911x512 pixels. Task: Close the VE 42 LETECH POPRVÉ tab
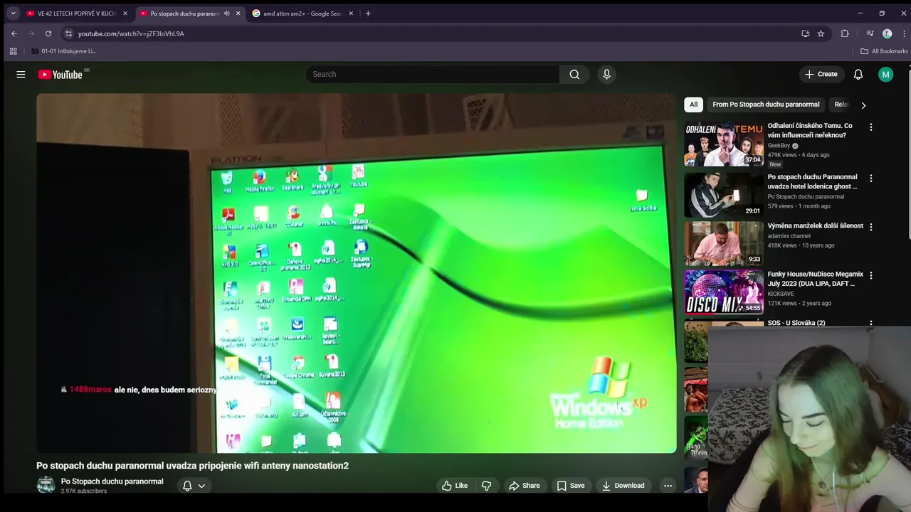(x=125, y=14)
